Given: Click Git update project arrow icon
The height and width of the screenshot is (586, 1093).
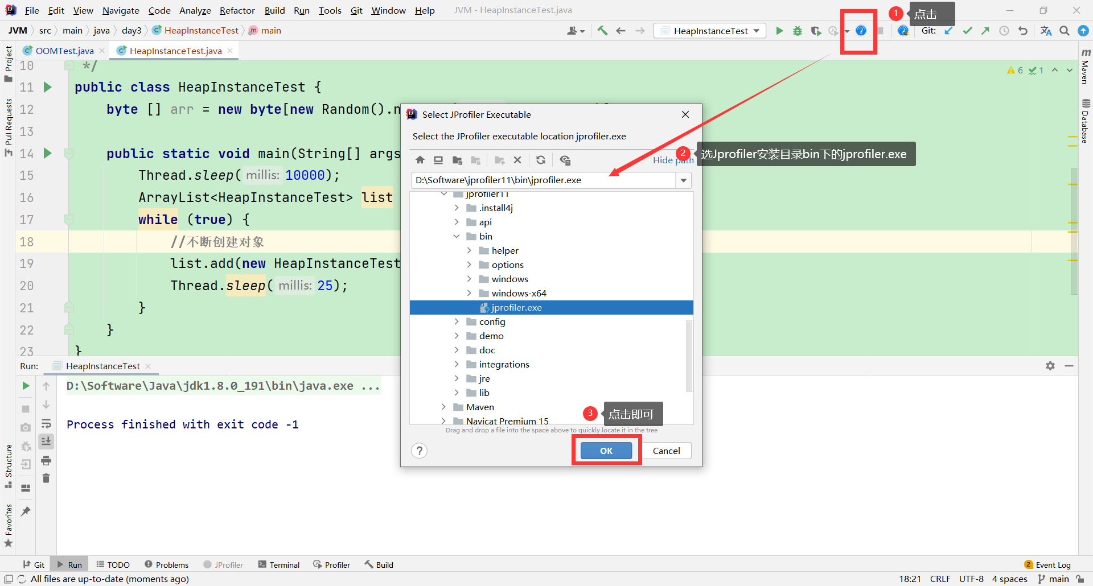Looking at the screenshot, I should [949, 31].
